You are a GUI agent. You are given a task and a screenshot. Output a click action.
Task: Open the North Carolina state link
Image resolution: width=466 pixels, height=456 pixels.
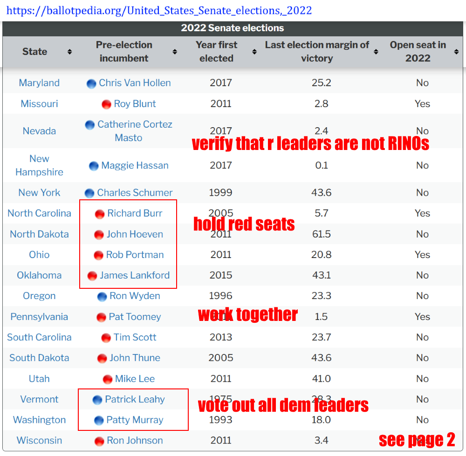[x=39, y=213]
